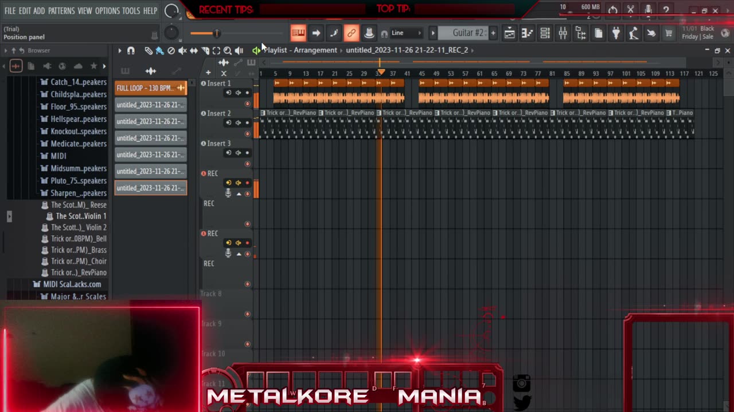Open the TOOLS menu
The height and width of the screenshot is (412, 734).
point(131,11)
